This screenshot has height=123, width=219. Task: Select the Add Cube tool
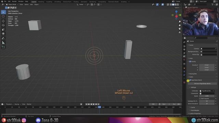click(3, 47)
